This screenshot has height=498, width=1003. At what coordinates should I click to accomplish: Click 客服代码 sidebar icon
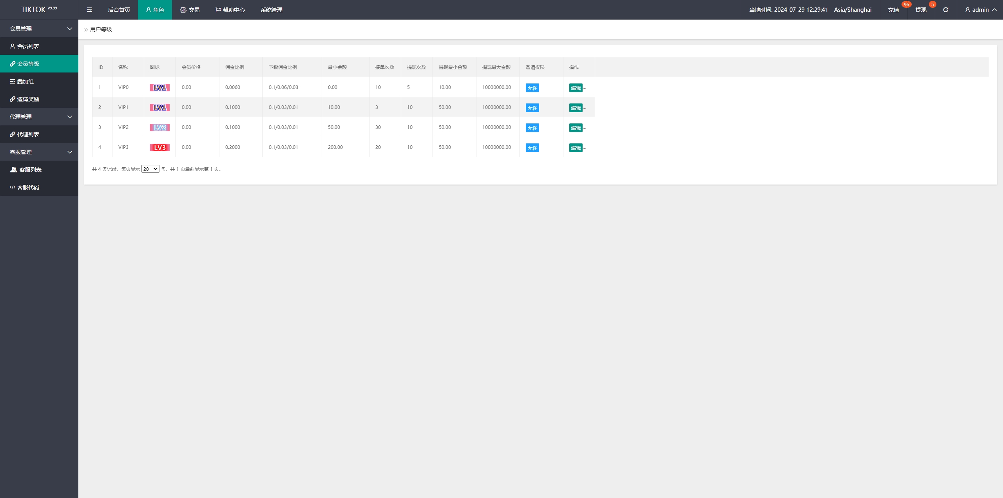point(12,187)
